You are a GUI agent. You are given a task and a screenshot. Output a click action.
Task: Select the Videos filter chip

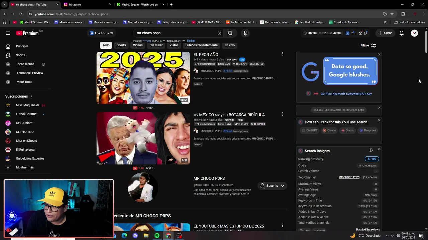pos(138,45)
